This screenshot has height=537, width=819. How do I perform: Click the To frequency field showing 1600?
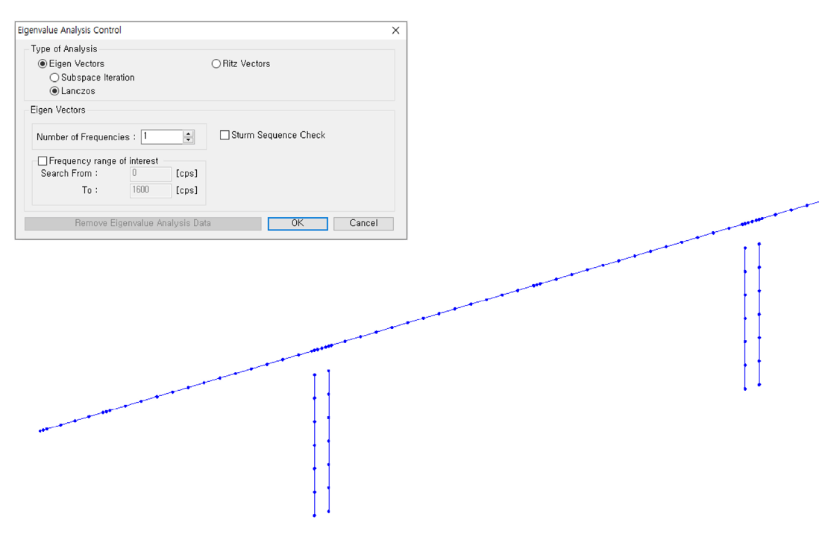point(150,190)
